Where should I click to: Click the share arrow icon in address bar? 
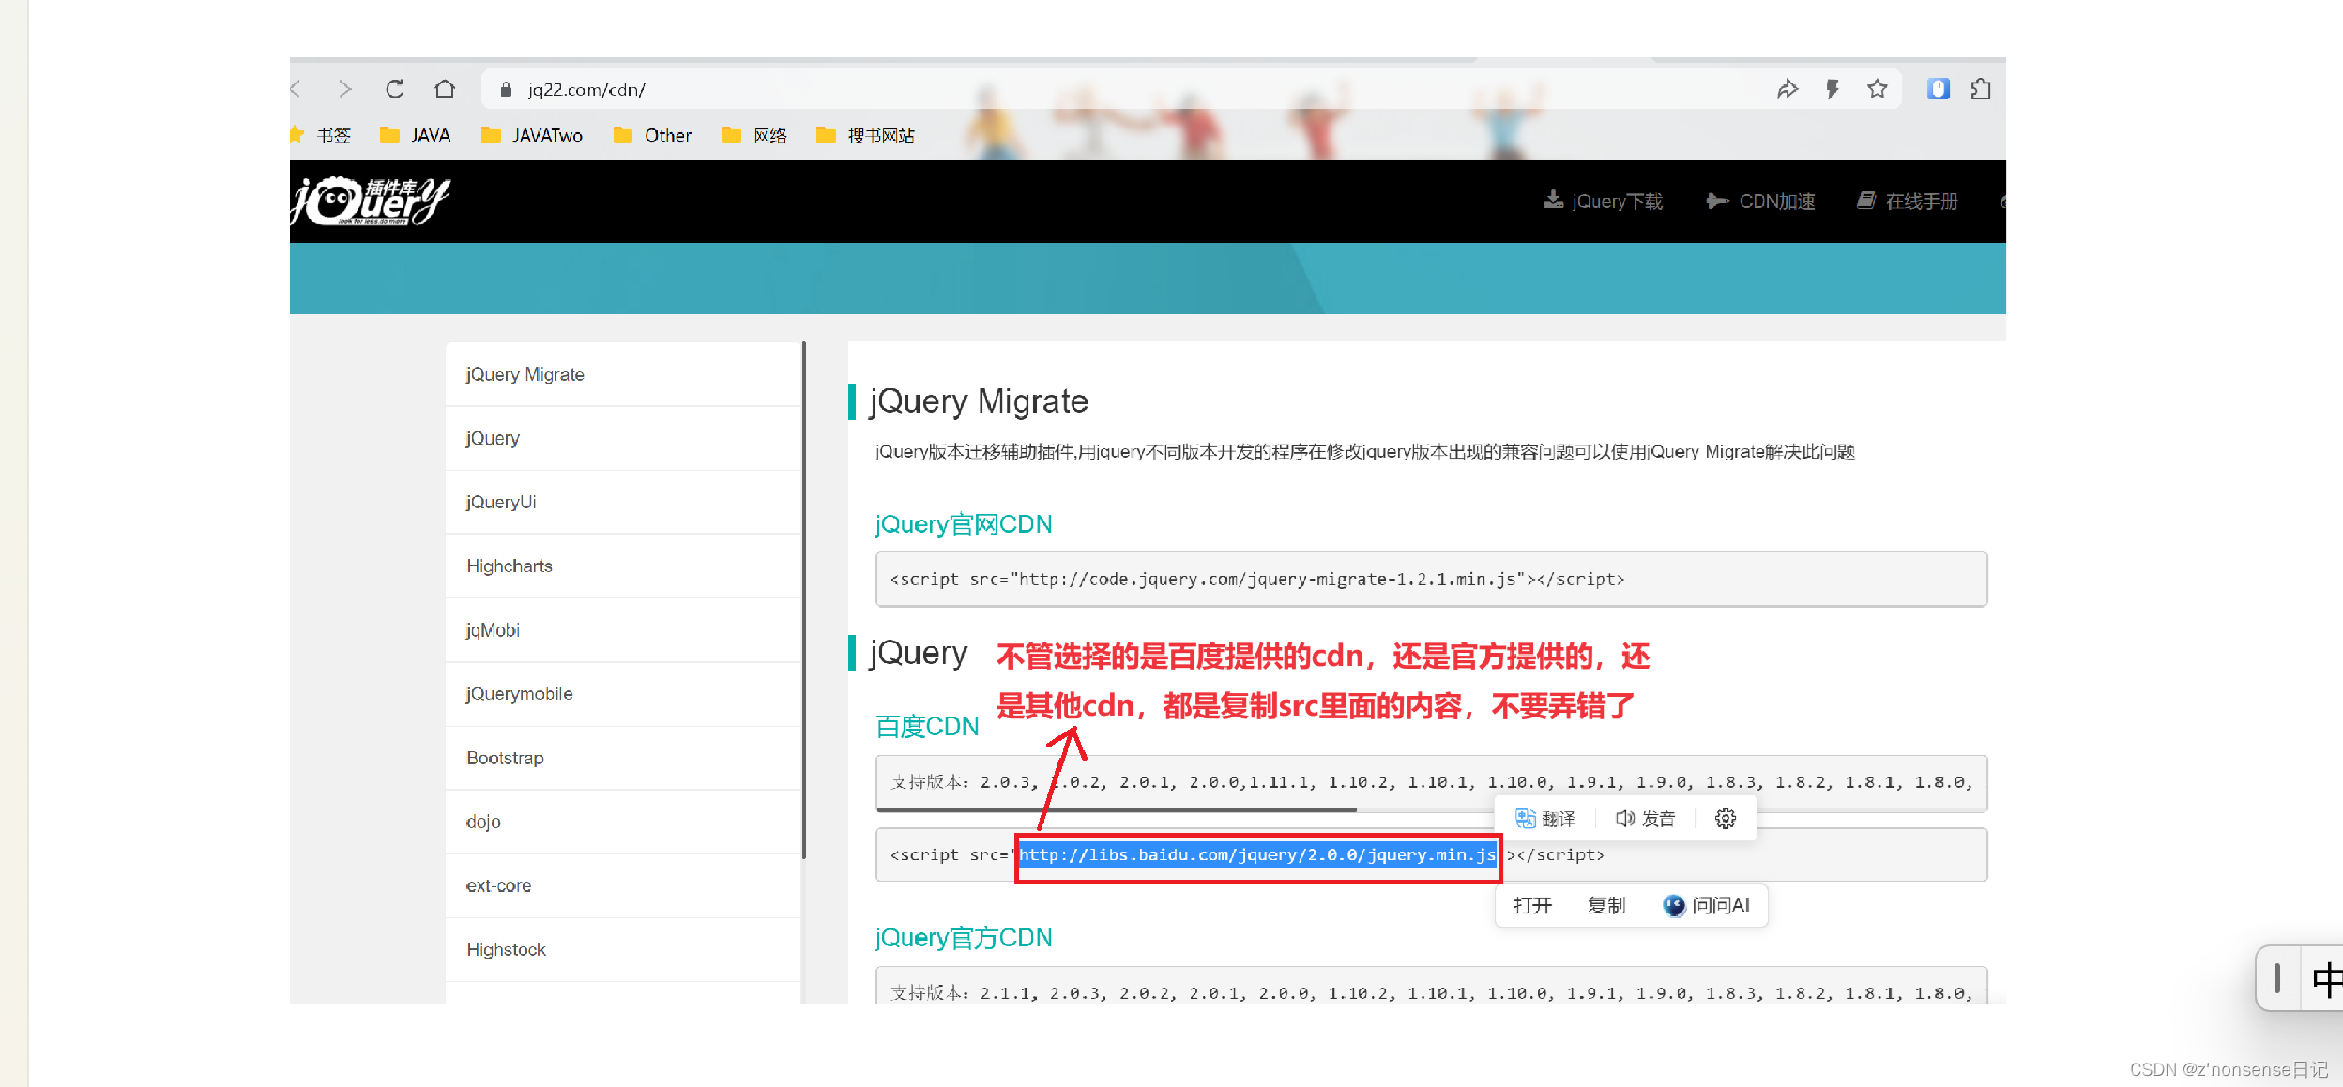[1787, 89]
